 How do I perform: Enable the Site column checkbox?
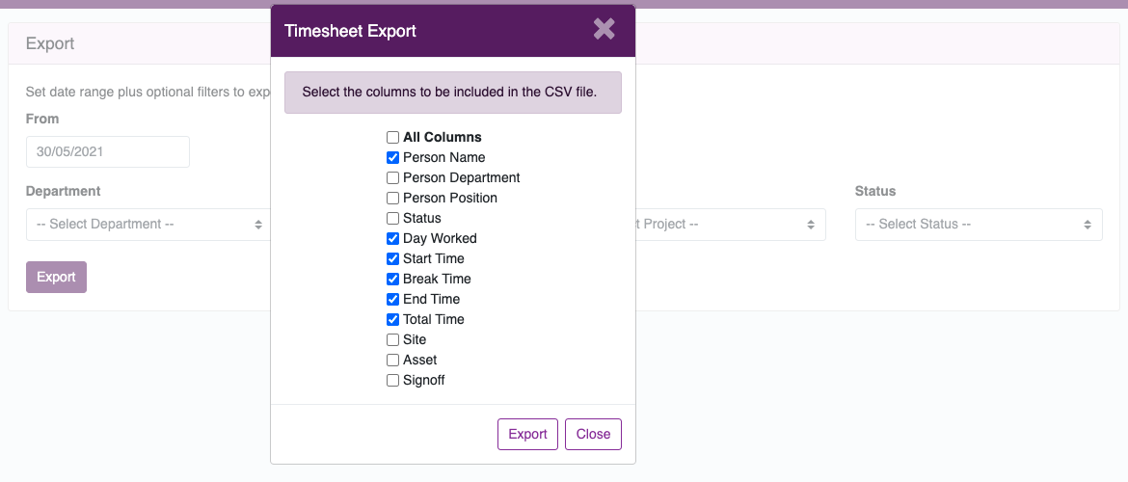(392, 339)
